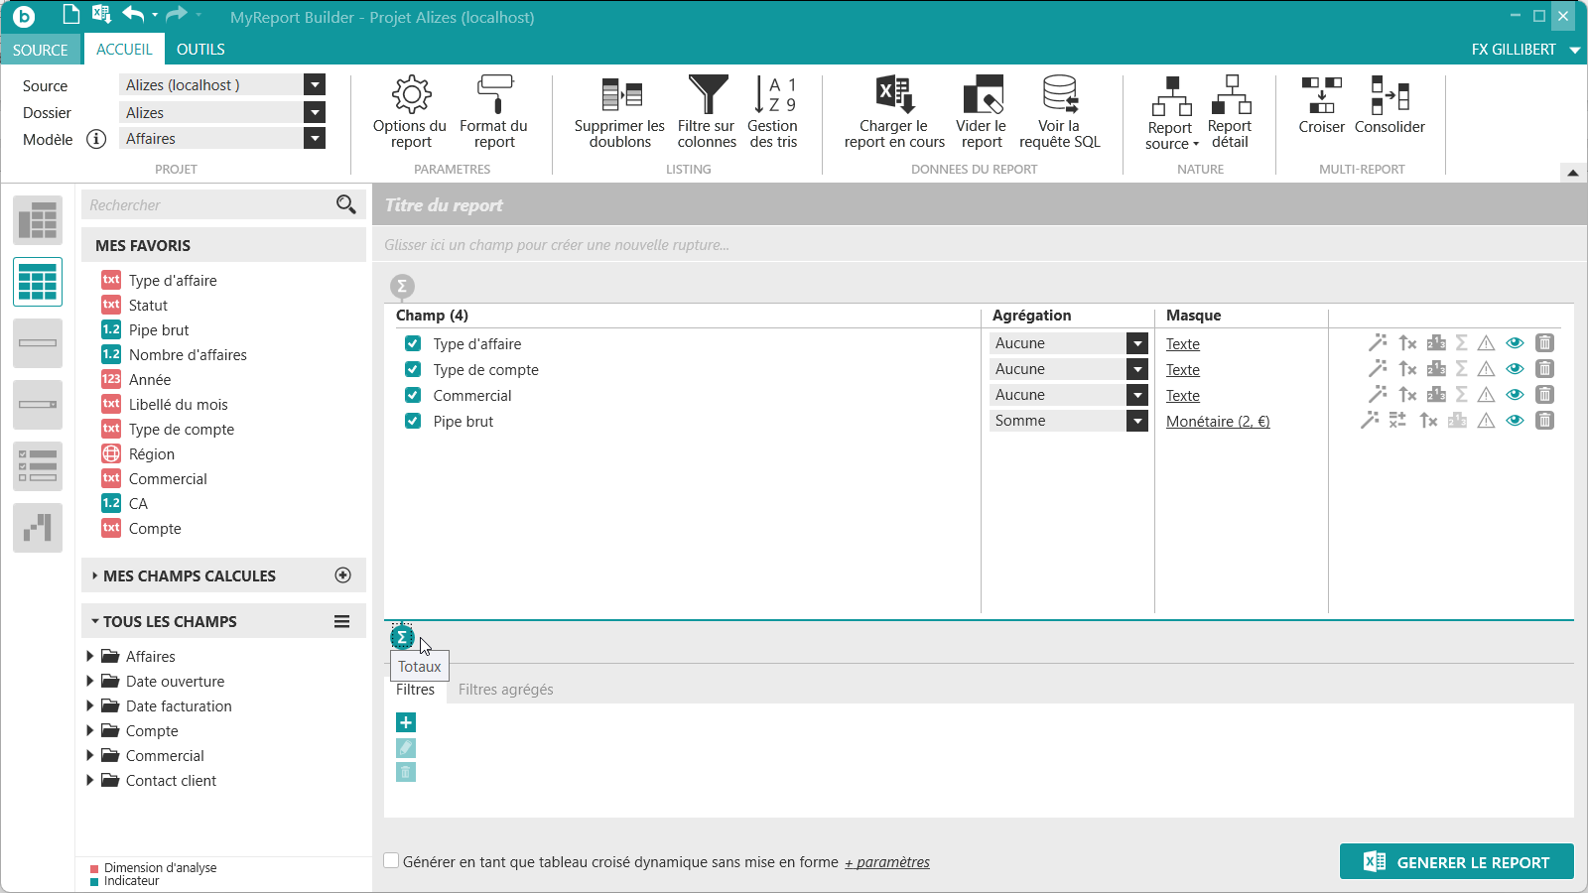Expand the Date facturation folder
The image size is (1588, 893).
point(90,706)
